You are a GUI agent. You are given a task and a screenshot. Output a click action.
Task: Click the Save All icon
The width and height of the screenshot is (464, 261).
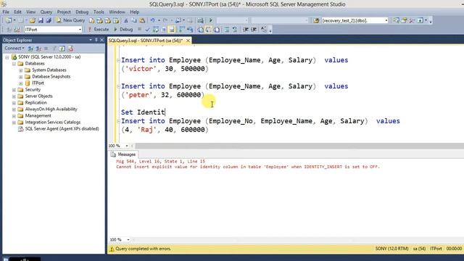[49, 20]
